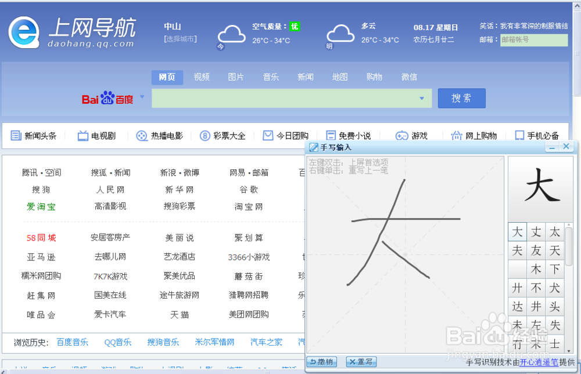
Task: Open 新闻头条 news icon
Action: [x=16, y=136]
